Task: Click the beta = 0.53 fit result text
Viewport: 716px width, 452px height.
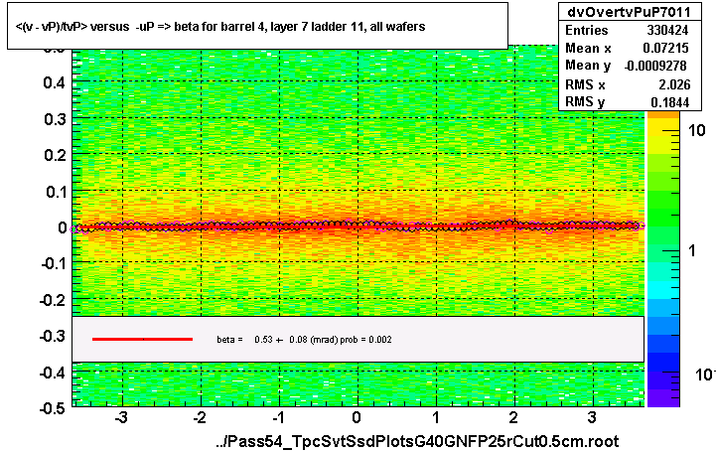Action: coord(304,340)
